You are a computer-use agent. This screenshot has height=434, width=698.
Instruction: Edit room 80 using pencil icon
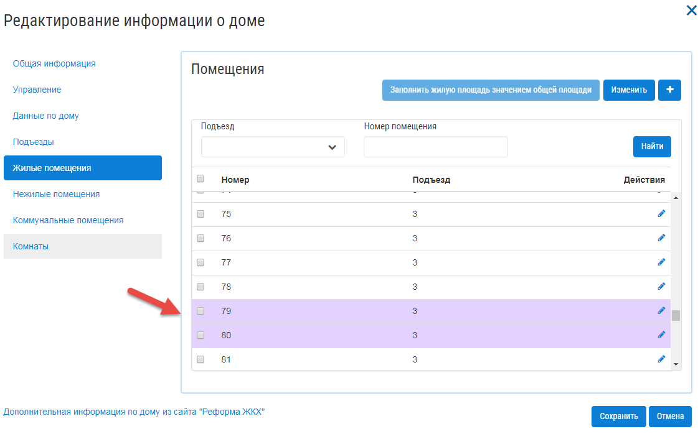pyautogui.click(x=661, y=335)
